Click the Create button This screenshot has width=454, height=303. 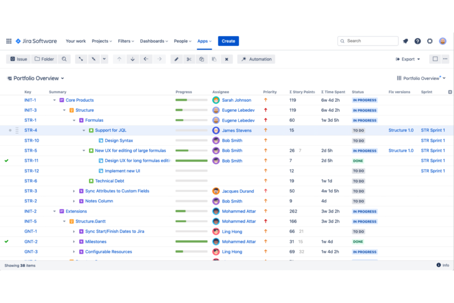228,41
